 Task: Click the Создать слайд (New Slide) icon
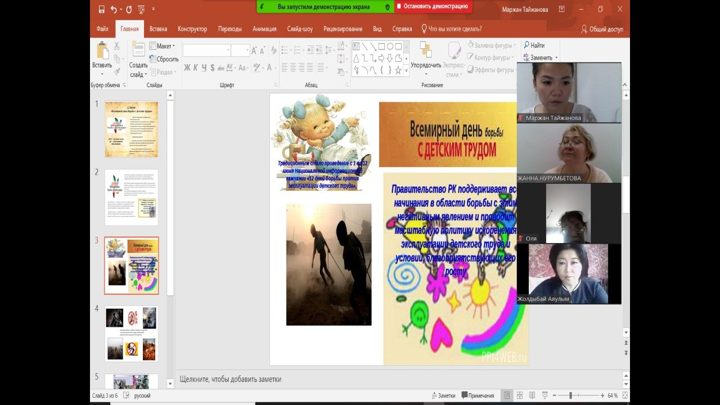click(138, 51)
